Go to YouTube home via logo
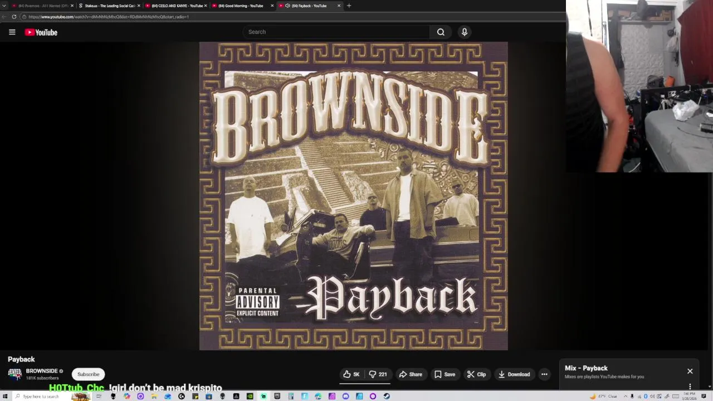The image size is (713, 401). point(41,32)
